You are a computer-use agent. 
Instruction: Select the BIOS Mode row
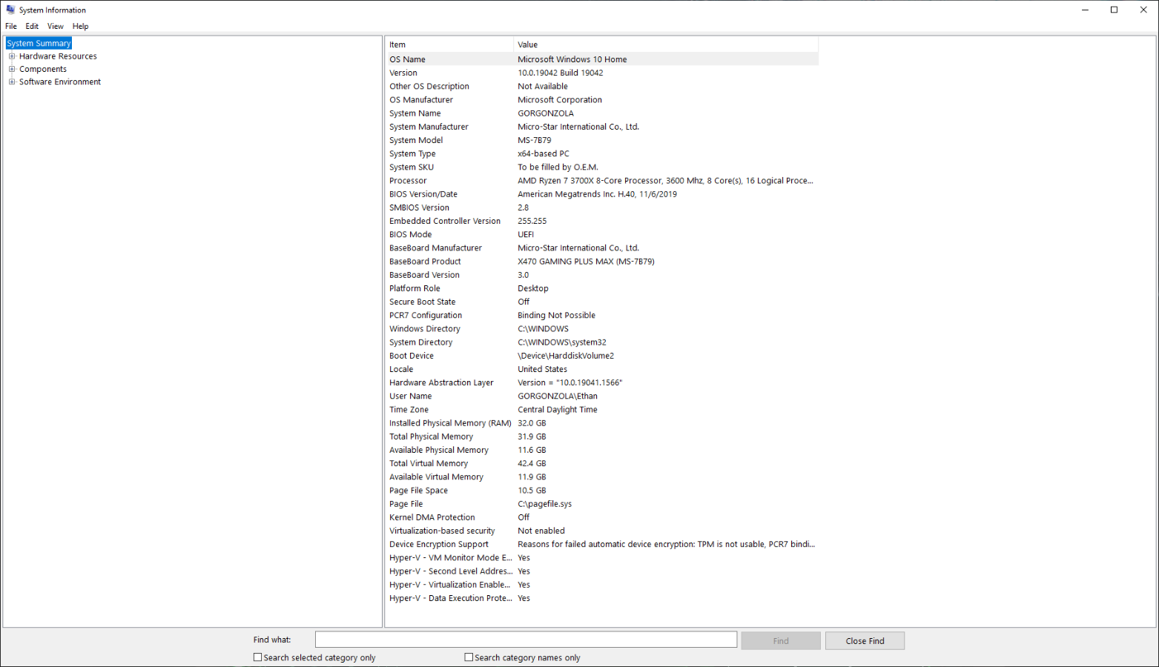tap(602, 234)
